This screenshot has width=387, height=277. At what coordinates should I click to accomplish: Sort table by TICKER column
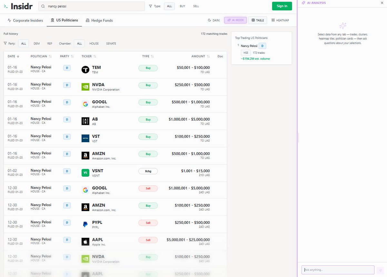tap(89, 56)
